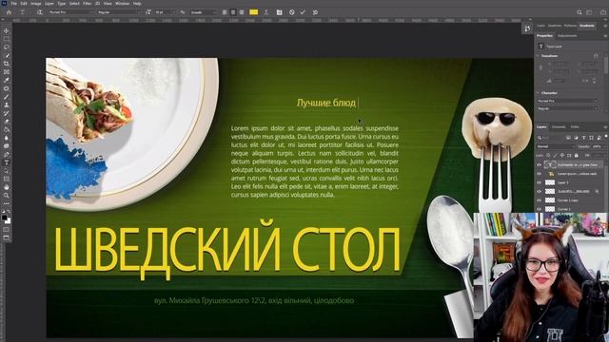The image size is (609, 342).
Task: Open the Filter menu
Action: (x=87, y=4)
